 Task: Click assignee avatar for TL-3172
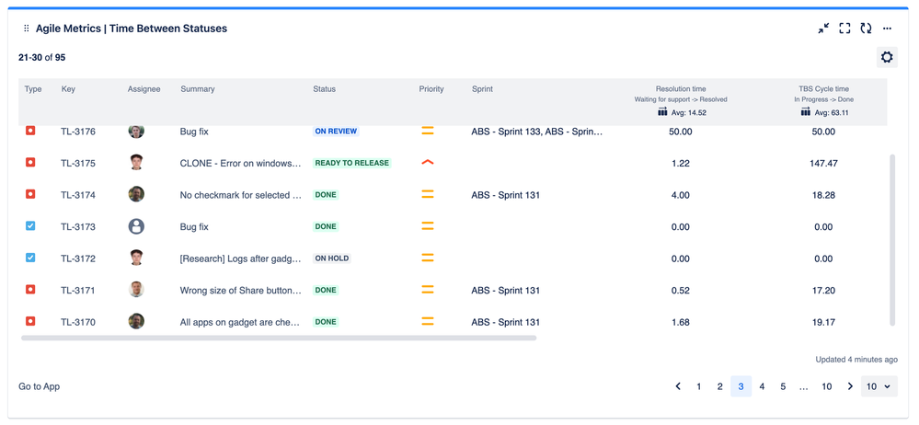coord(136,258)
